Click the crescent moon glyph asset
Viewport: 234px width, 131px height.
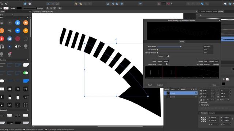click(x=2, y=105)
